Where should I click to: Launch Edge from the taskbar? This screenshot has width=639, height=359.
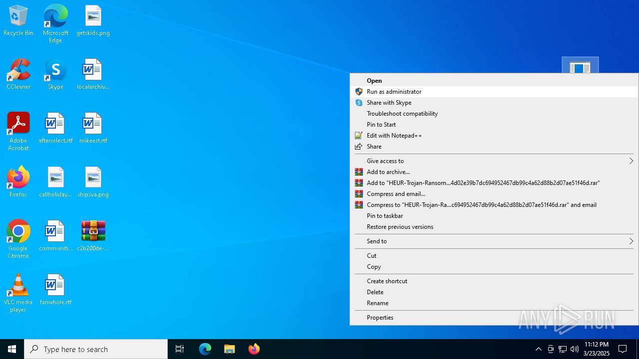click(x=205, y=349)
